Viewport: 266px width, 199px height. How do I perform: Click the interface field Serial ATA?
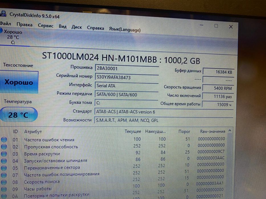pos(127,86)
